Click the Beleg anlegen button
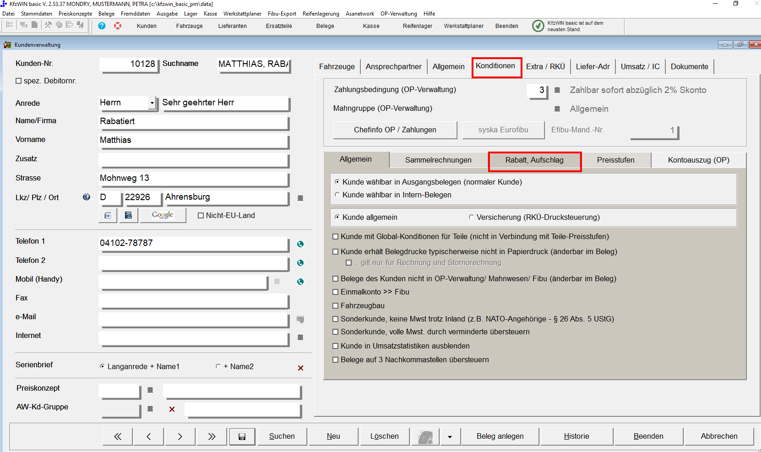The width and height of the screenshot is (761, 452). point(500,436)
